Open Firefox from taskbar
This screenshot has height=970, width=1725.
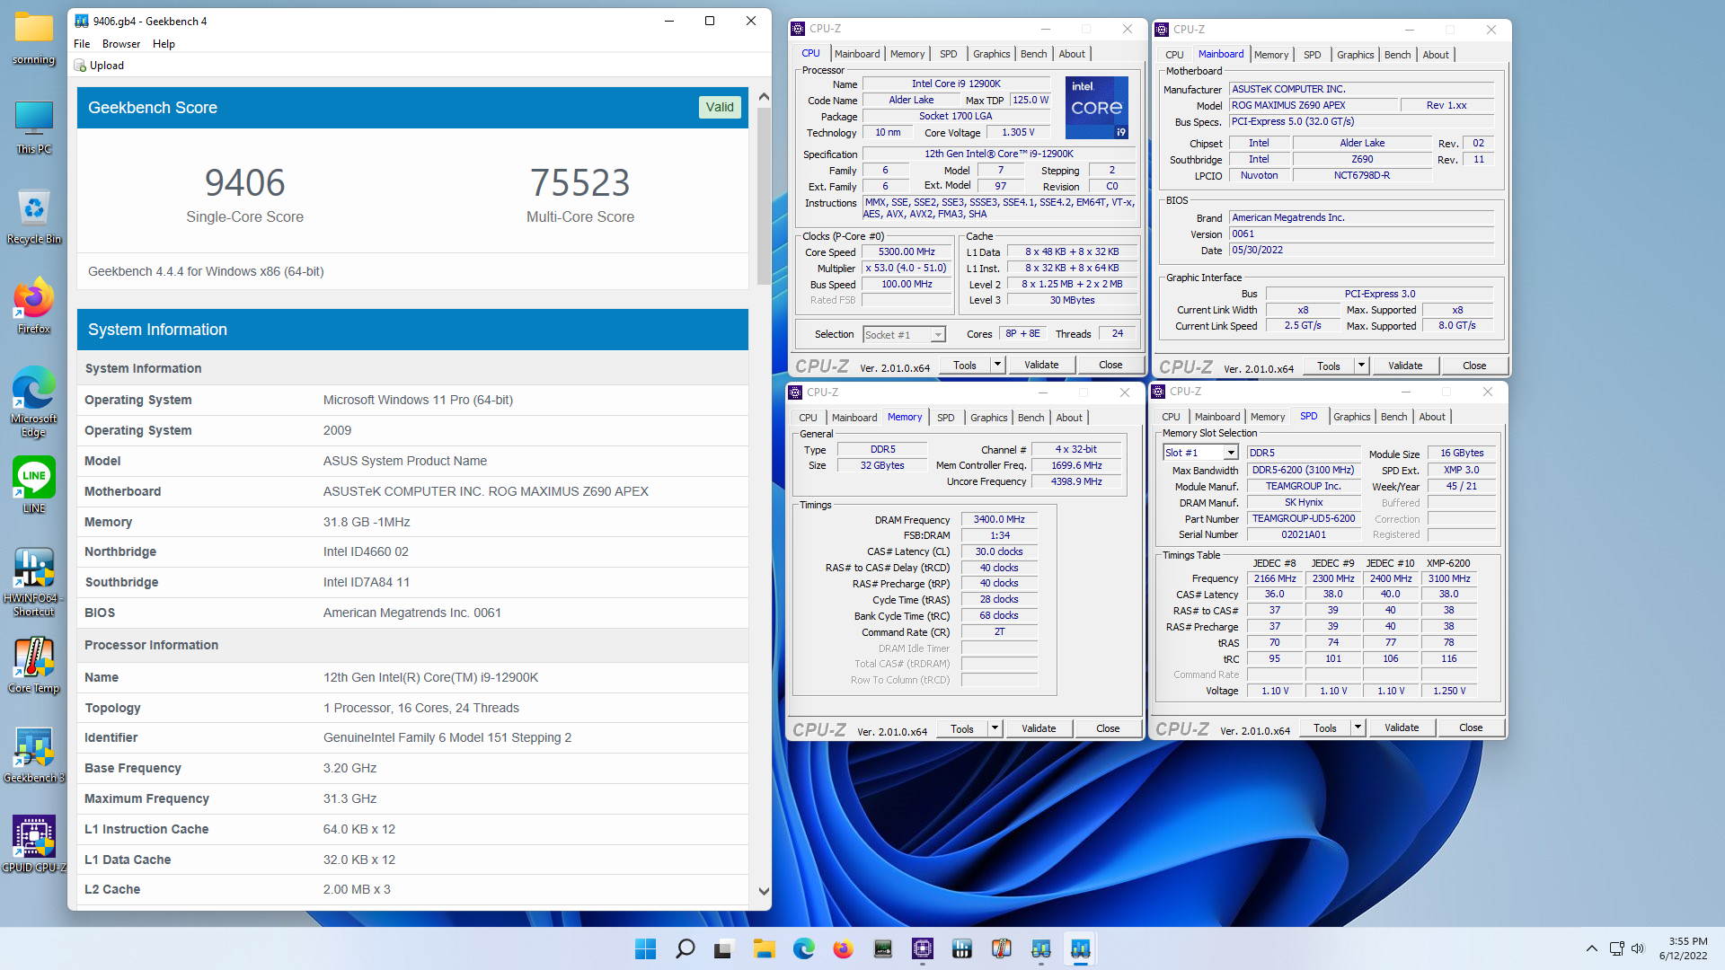pyautogui.click(x=843, y=948)
